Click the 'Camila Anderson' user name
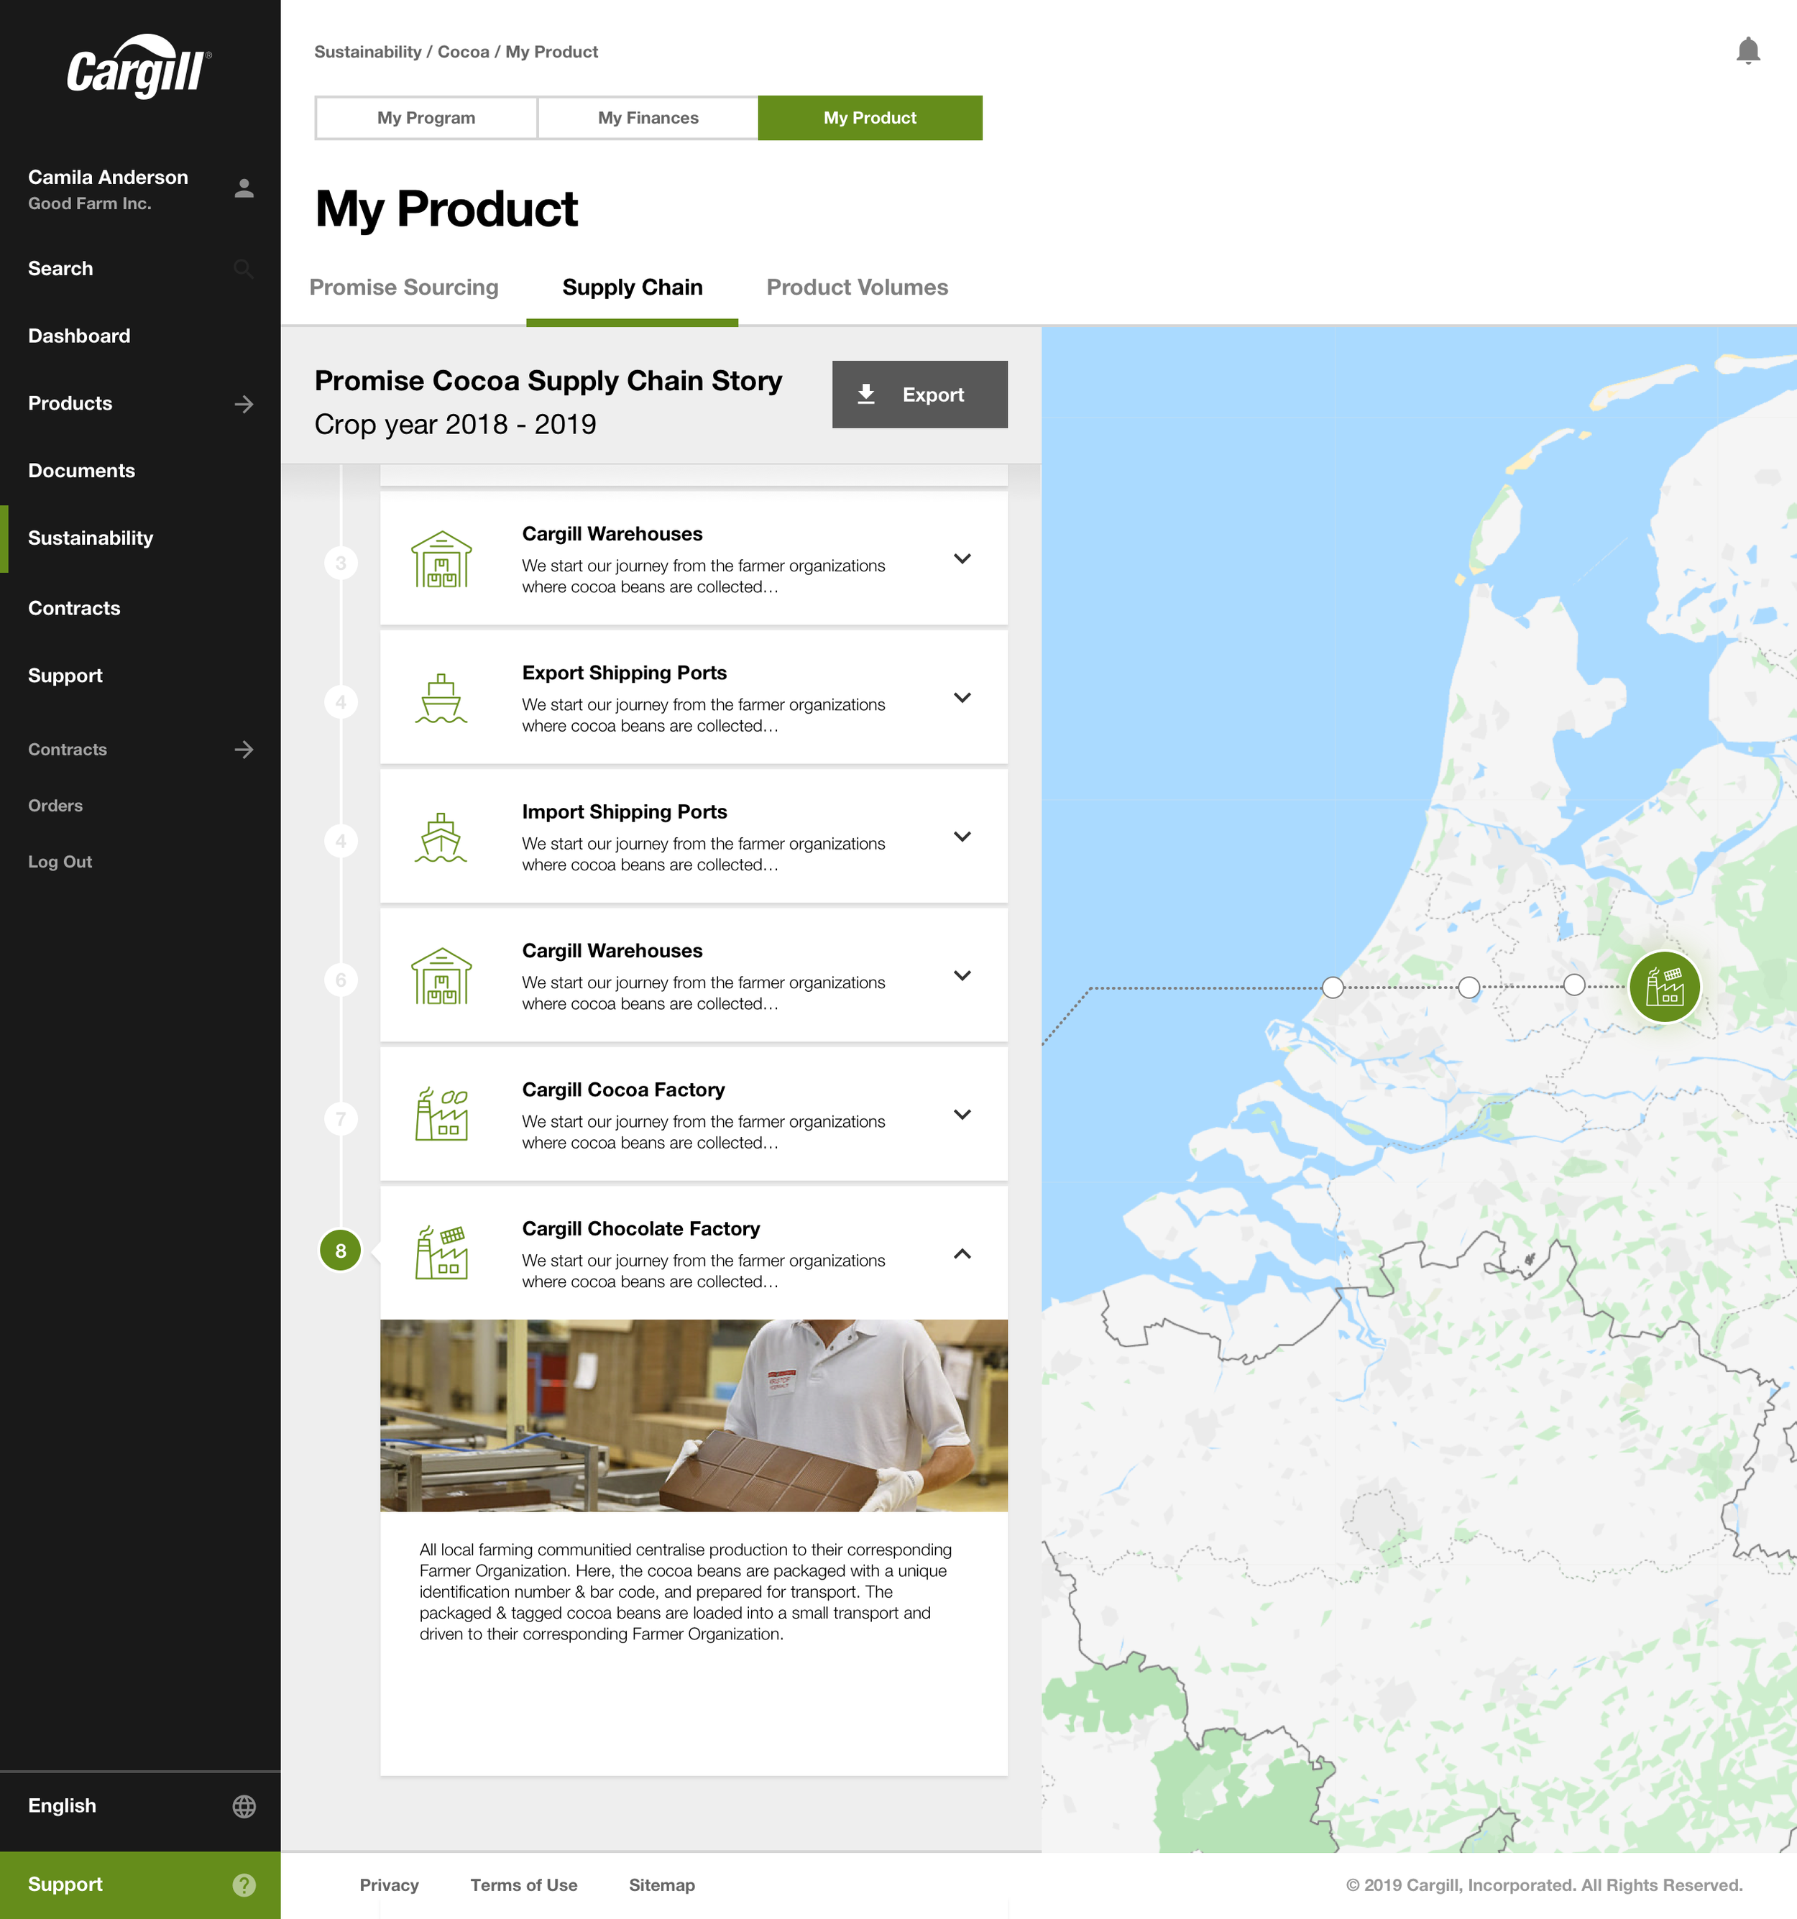The height and width of the screenshot is (1919, 1797). tap(108, 178)
